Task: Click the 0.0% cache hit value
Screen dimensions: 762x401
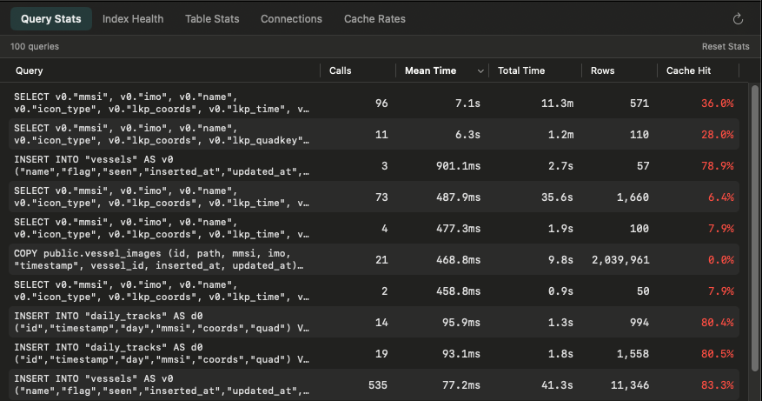Action: click(x=720, y=260)
